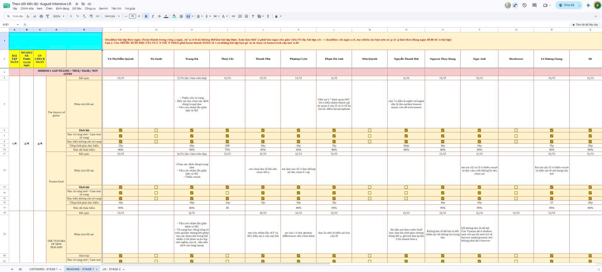
Task: Click the print icon in toolbar
Action: 41,16
